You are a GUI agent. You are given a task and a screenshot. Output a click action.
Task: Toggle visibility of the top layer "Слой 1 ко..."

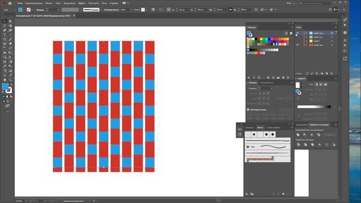(x=298, y=33)
